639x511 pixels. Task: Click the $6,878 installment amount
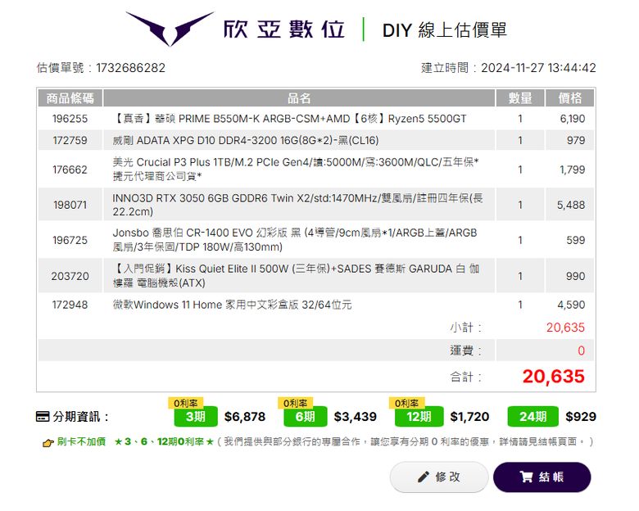[x=245, y=417]
